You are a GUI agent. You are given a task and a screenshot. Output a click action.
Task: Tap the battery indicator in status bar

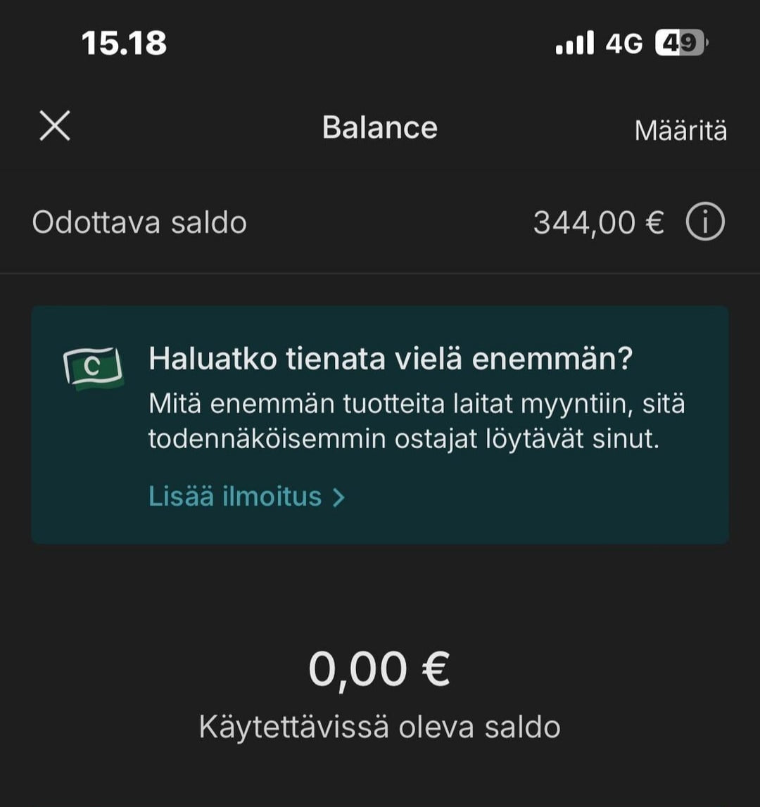681,44
